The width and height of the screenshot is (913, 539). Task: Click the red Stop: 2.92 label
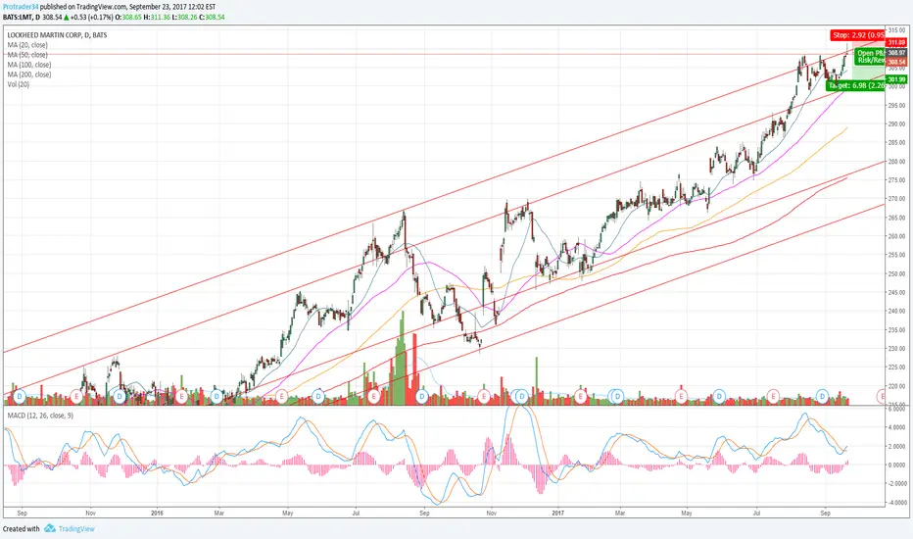click(858, 35)
